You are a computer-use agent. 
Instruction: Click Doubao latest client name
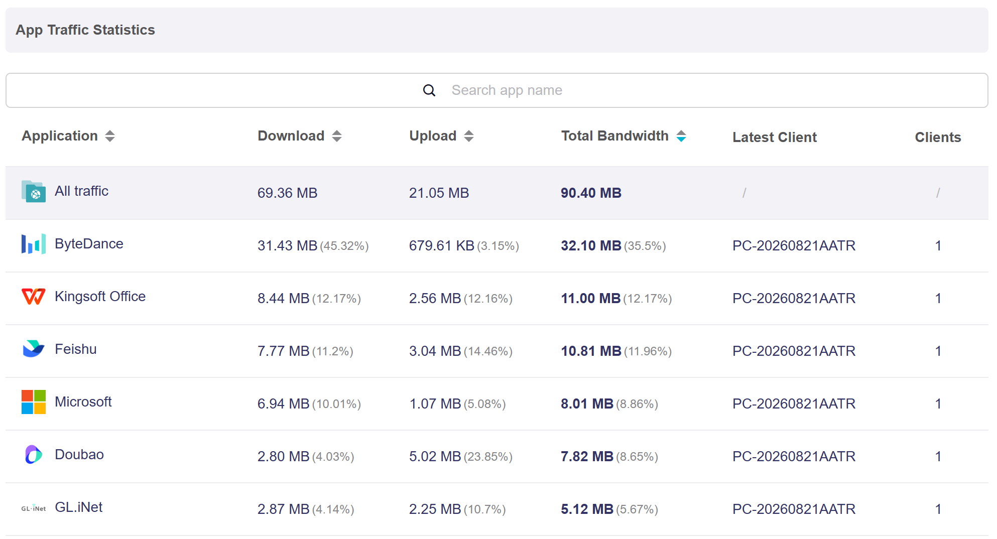[794, 457]
